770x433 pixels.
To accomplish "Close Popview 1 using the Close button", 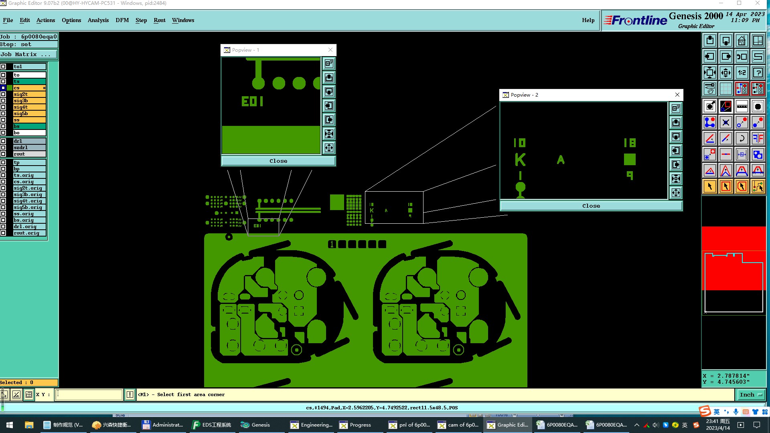I will (278, 161).
